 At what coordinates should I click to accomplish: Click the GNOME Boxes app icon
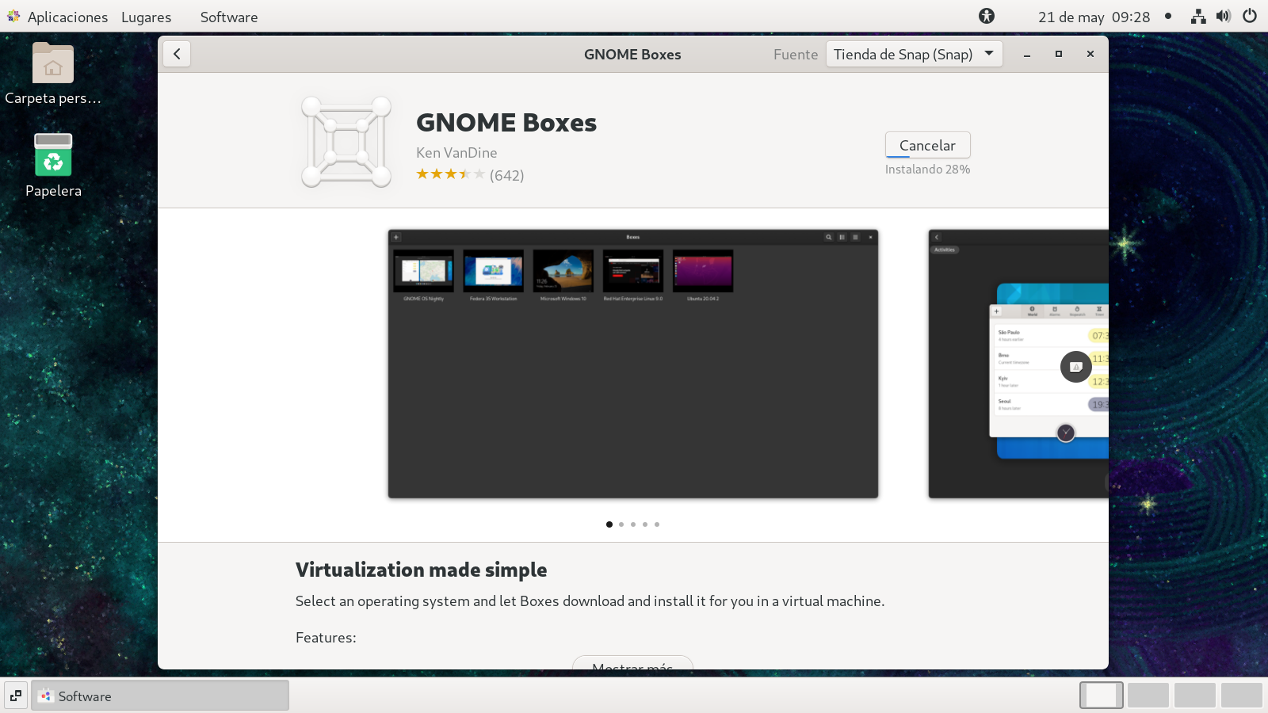[346, 142]
